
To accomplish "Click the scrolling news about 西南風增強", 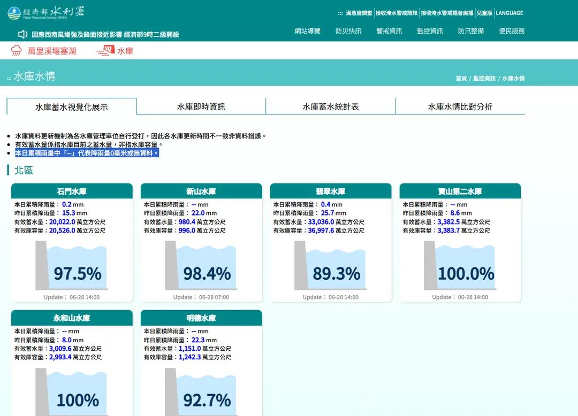I will pos(105,35).
